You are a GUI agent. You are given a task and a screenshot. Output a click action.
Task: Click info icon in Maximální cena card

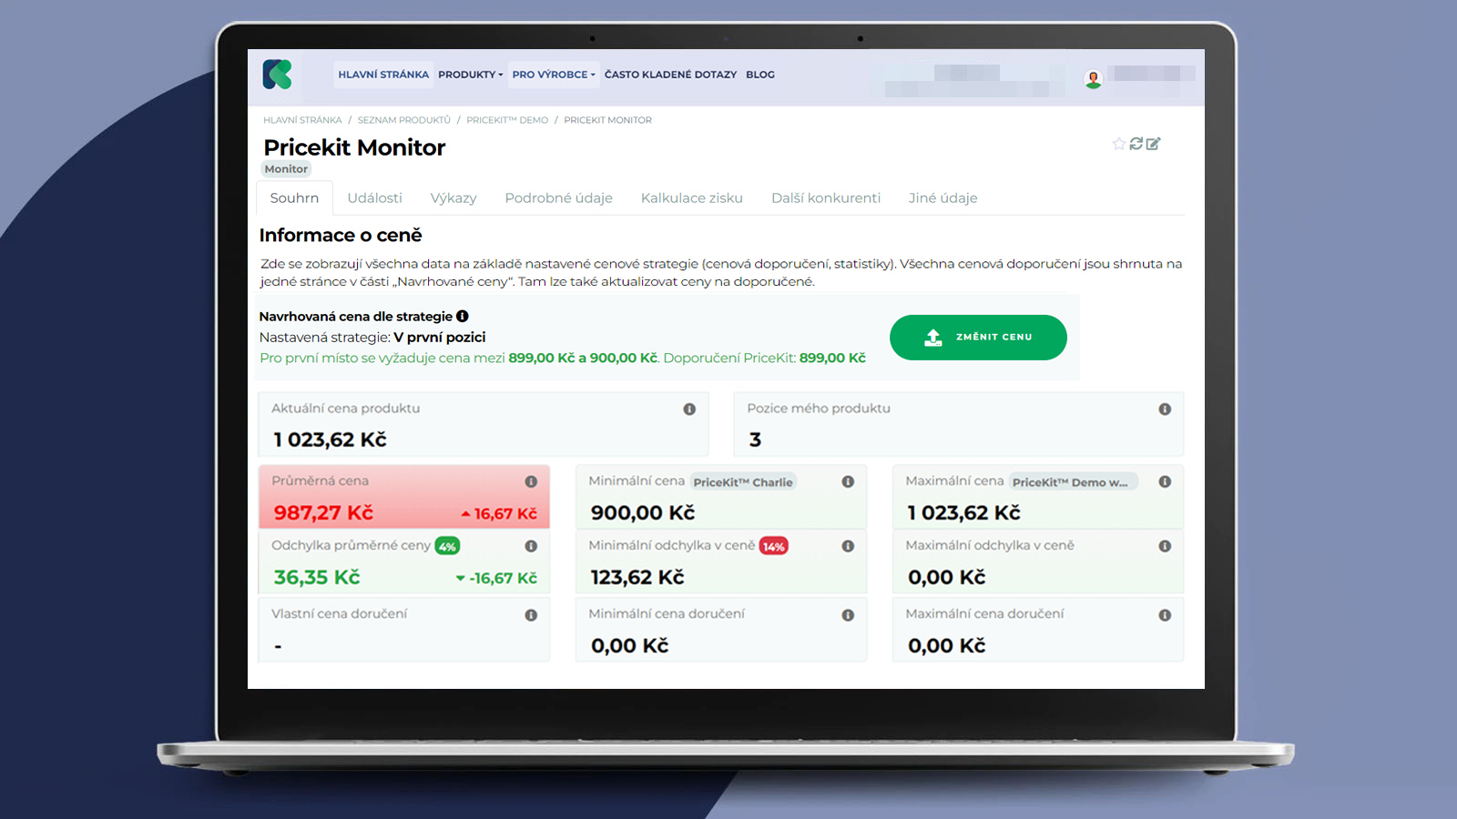1165,481
